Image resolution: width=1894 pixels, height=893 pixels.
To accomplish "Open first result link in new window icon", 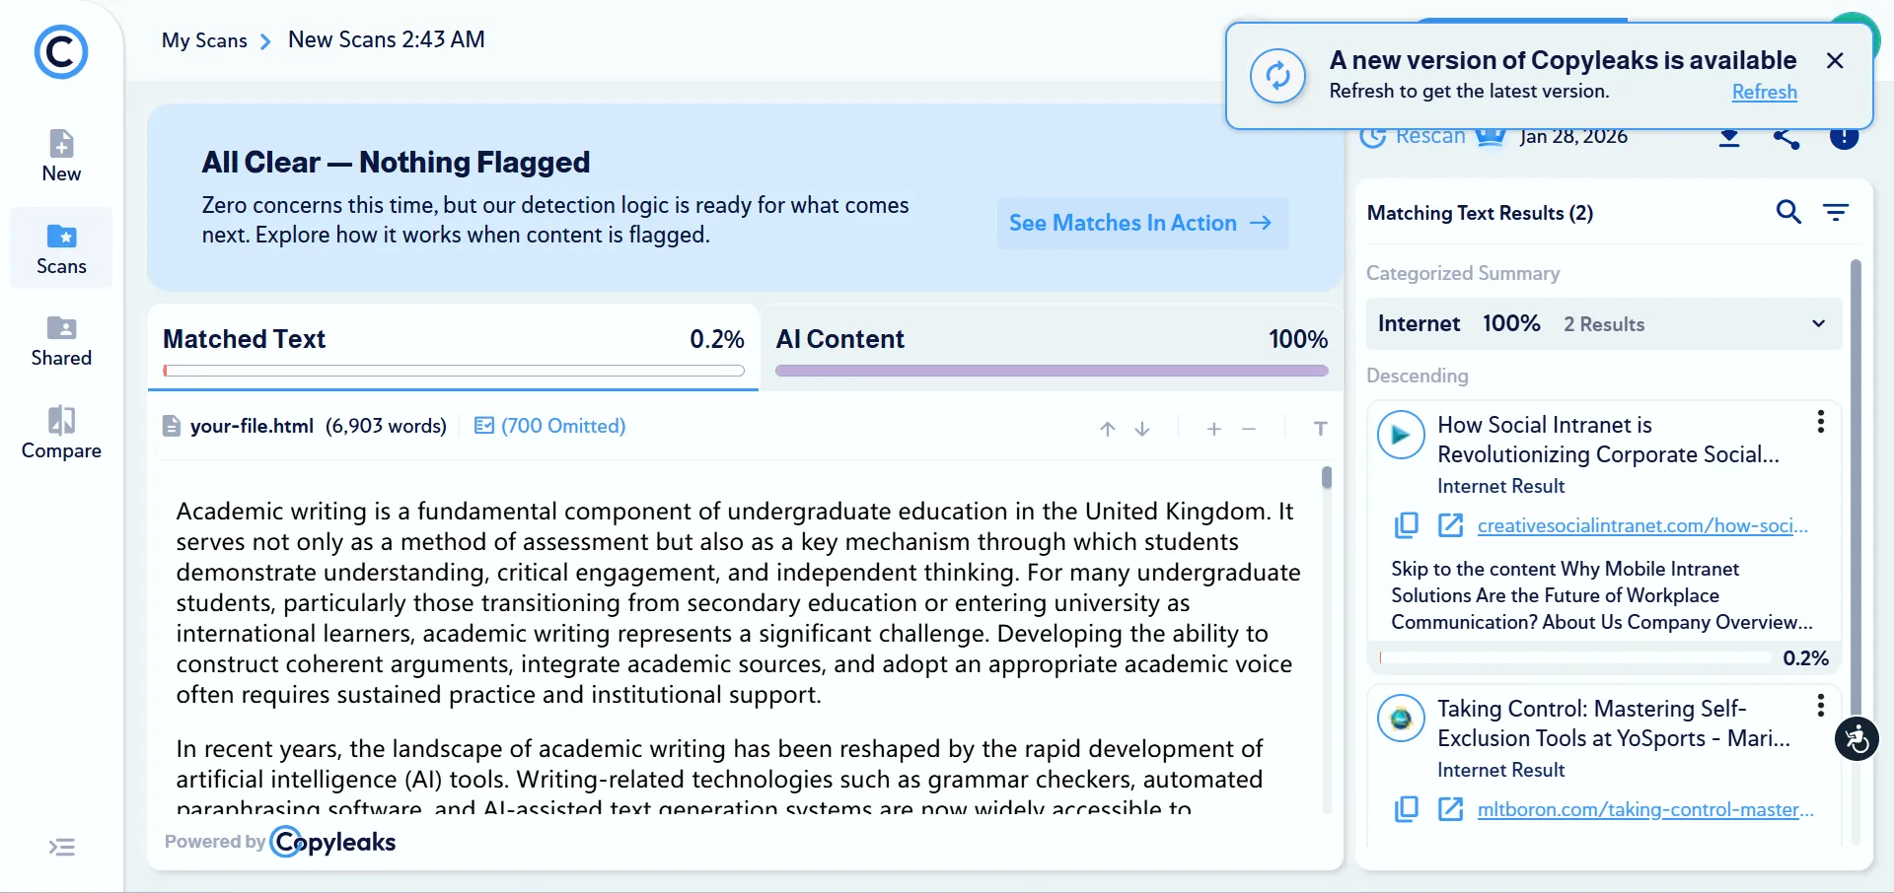I will pos(1450,525).
